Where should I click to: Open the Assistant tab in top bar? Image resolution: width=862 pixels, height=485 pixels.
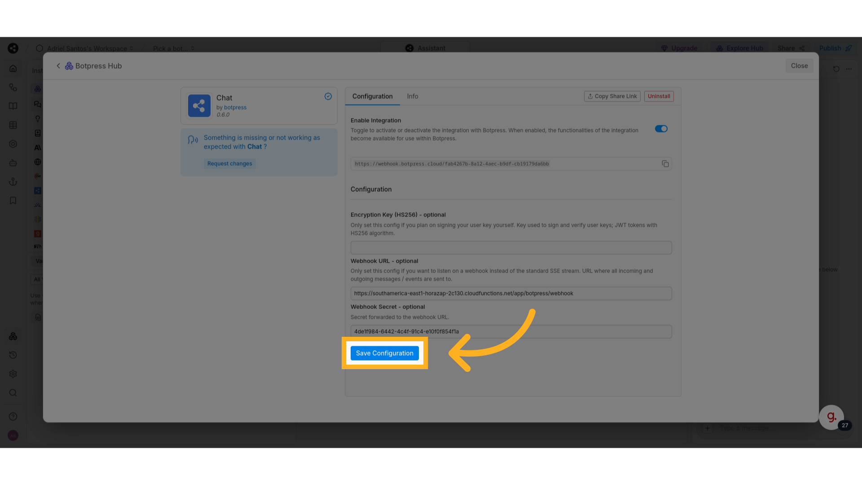(425, 48)
